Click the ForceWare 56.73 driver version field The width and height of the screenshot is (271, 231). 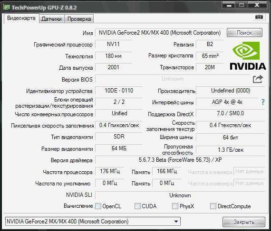coord(180,160)
